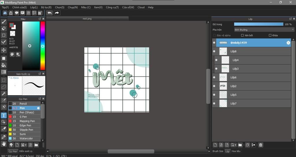Undock the Cọ: Pen panel header

pos(40,98)
